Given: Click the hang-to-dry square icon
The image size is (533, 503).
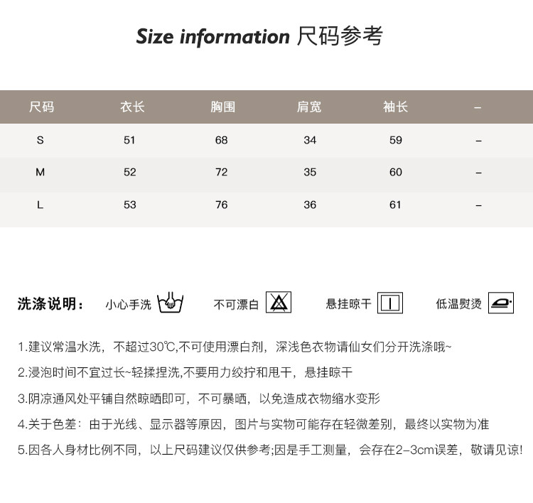Looking at the screenshot, I should pyautogui.click(x=389, y=303).
